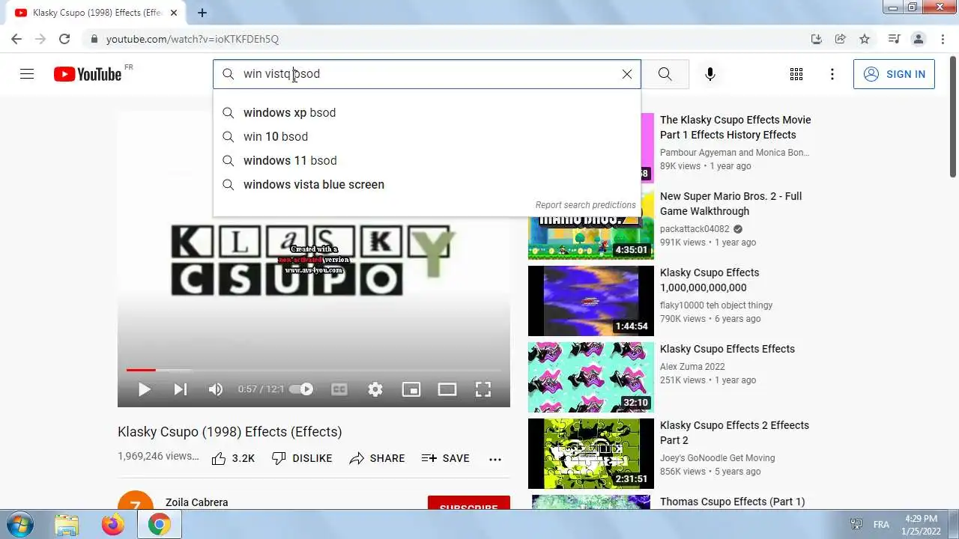Click the FRA language indicator

click(x=881, y=525)
